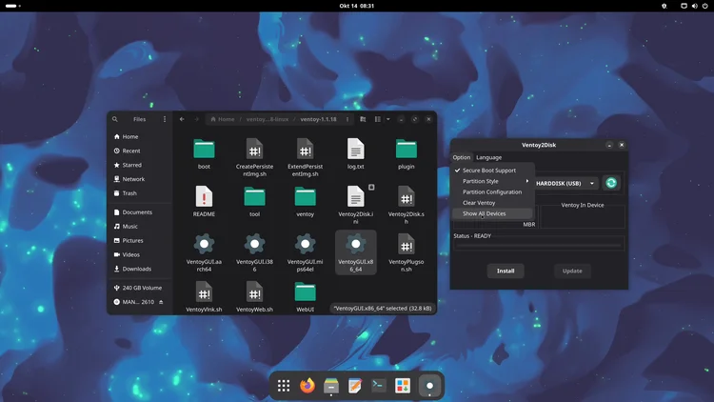This screenshot has width=714, height=402.
Task: Click the ventoy...8-linux path segment
Action: tap(268, 119)
